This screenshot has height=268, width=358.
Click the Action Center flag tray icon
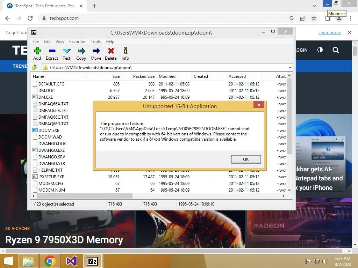[308, 261]
